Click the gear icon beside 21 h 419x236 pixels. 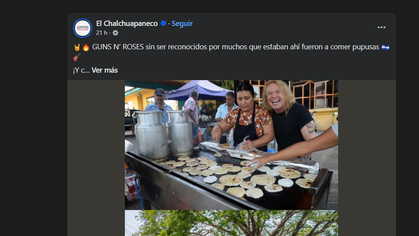coord(116,33)
